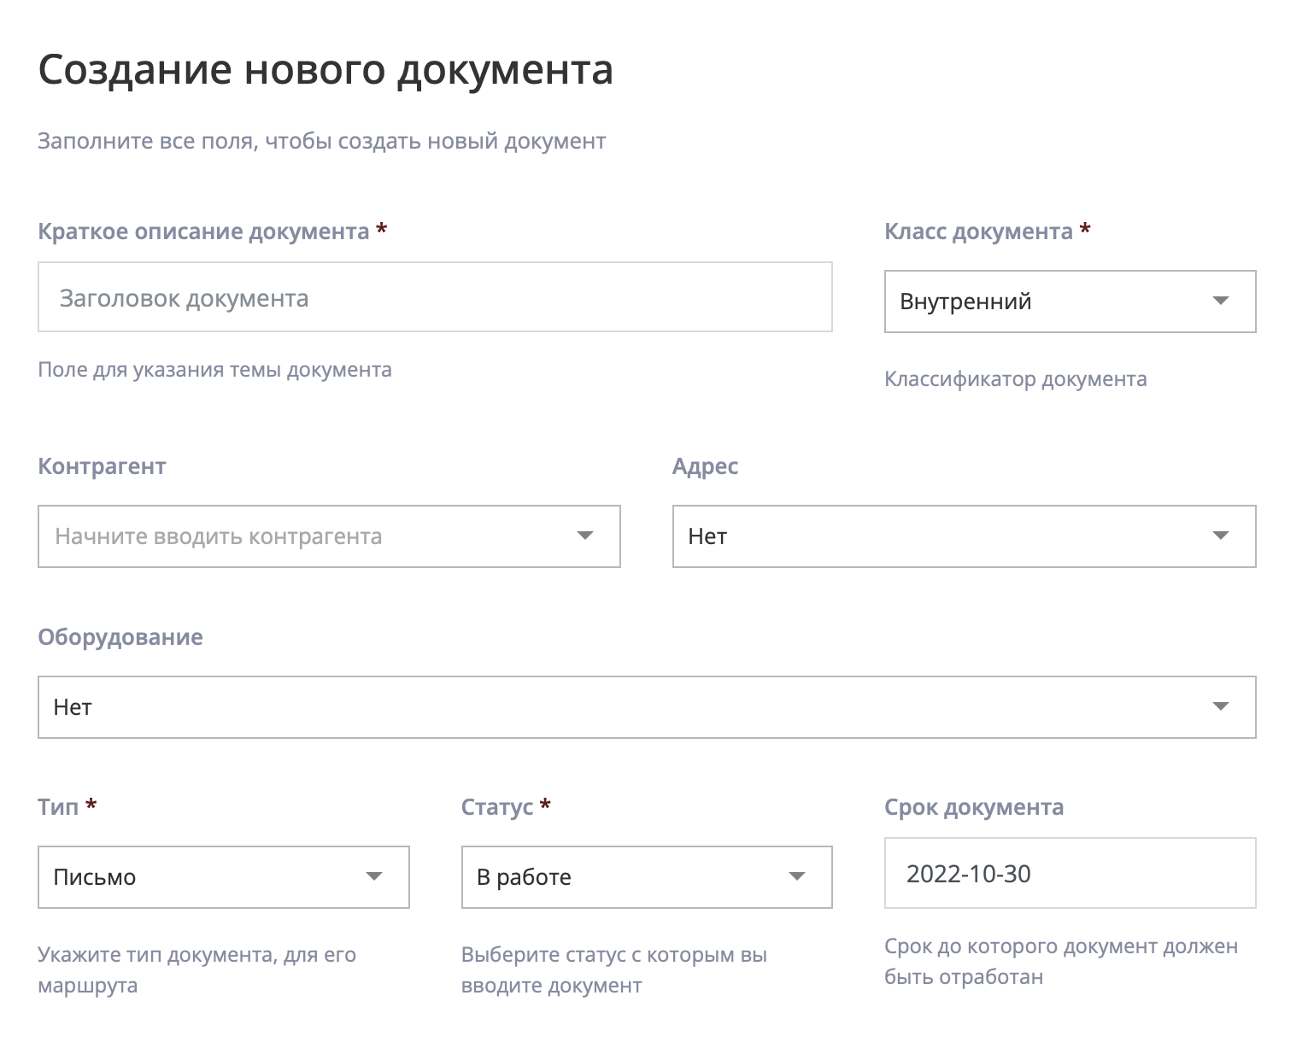
Task: Click the Класс документа label
Action: click(977, 231)
